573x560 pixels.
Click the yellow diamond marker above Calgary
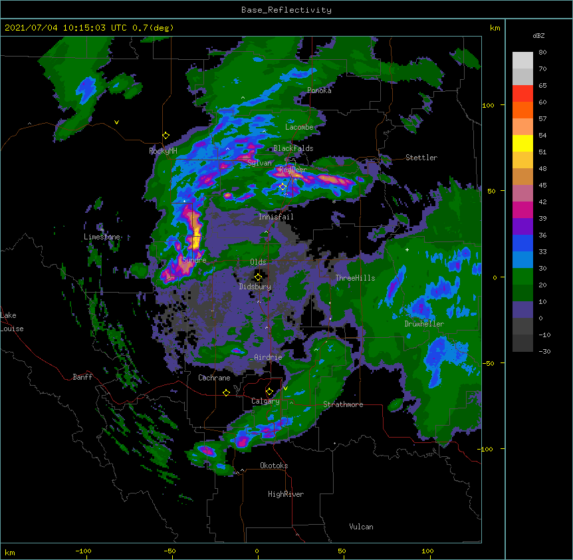269,392
